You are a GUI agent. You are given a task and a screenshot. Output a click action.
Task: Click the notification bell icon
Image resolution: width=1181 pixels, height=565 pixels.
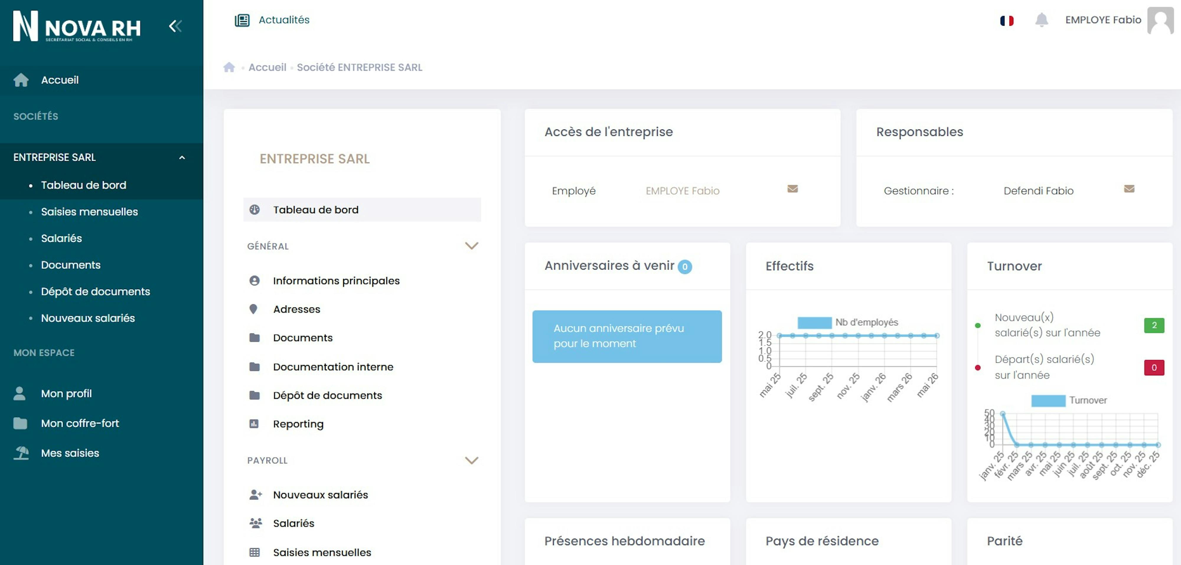(1041, 20)
